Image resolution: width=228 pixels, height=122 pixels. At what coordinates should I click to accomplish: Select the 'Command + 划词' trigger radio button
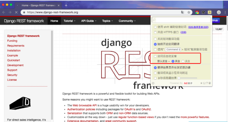(155, 49)
